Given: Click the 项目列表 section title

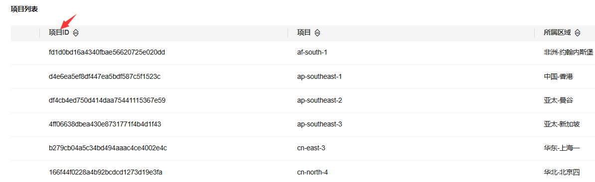Looking at the screenshot, I should [24, 9].
